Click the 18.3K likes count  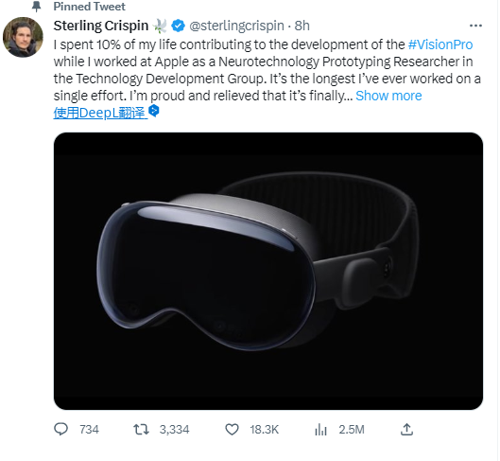tap(264, 430)
